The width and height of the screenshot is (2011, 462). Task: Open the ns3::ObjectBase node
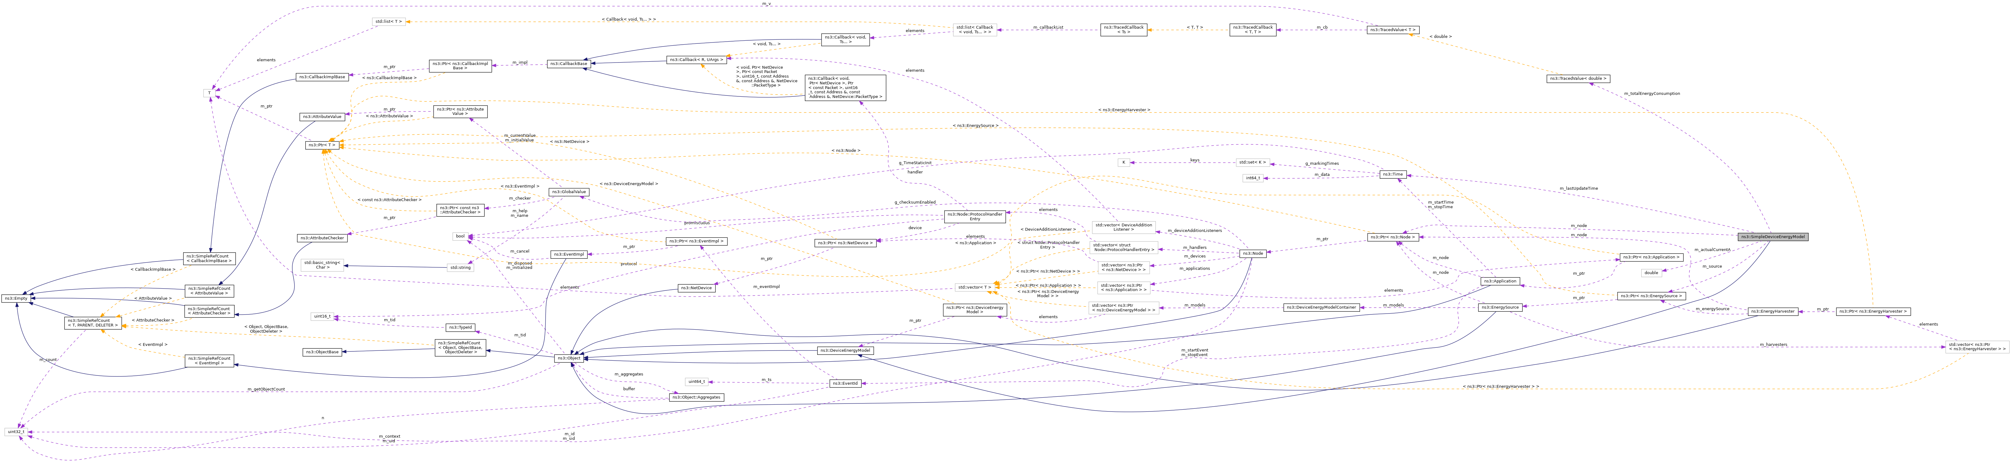[x=322, y=352]
